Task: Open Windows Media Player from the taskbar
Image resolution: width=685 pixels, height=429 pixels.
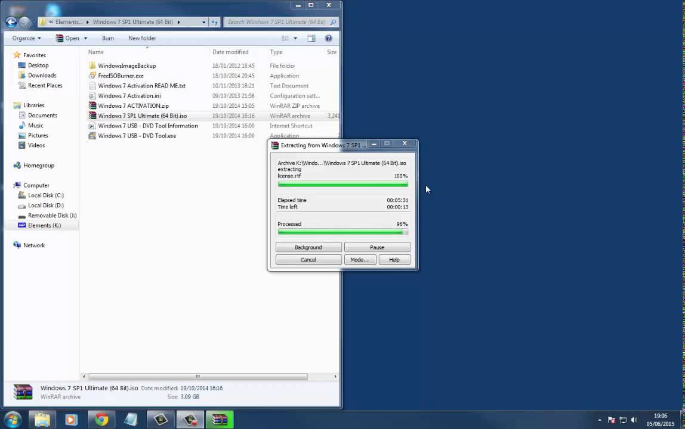Action: [71, 420]
